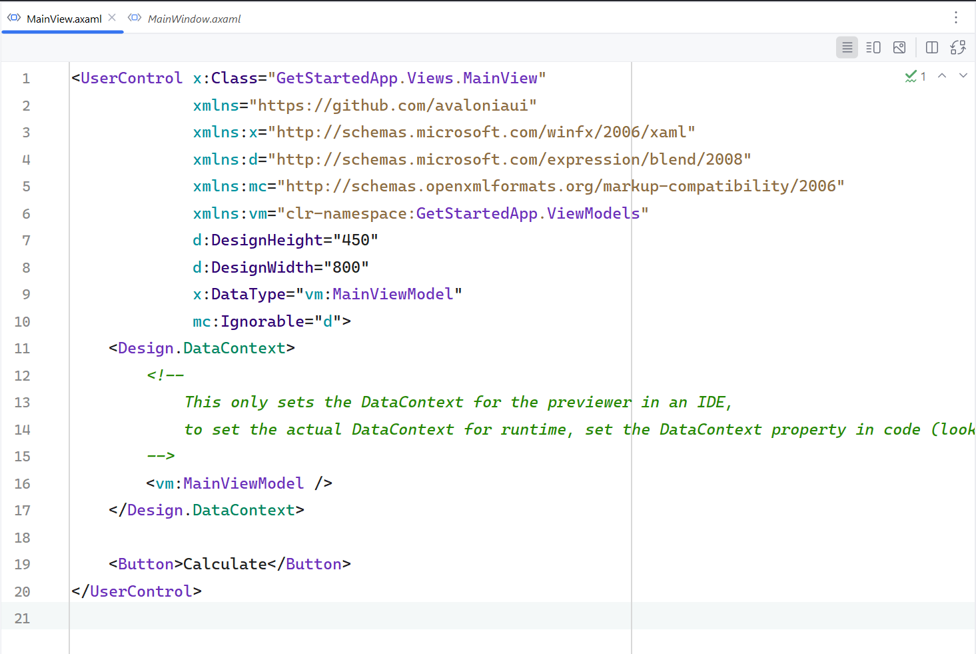The image size is (976, 654).
Task: Click the Calculate text inside Button tag
Action: (x=225, y=564)
